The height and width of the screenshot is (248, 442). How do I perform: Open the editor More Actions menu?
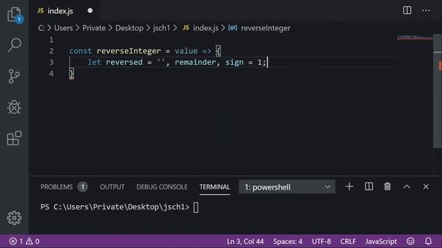(x=426, y=11)
